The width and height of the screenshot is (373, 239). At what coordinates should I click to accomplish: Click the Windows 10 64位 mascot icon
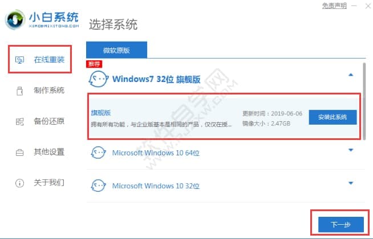tap(98, 153)
